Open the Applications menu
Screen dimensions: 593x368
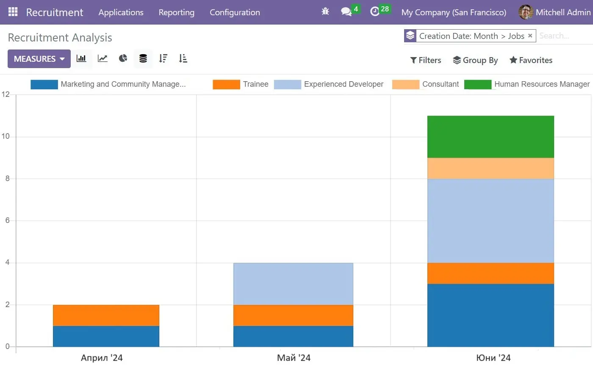click(x=121, y=12)
